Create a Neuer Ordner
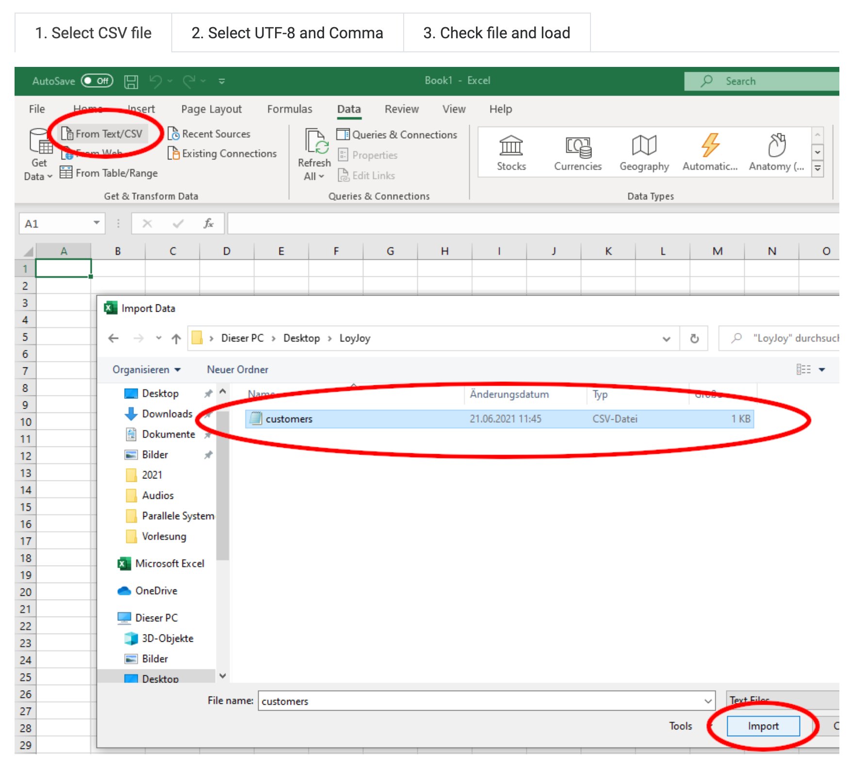 click(x=237, y=369)
